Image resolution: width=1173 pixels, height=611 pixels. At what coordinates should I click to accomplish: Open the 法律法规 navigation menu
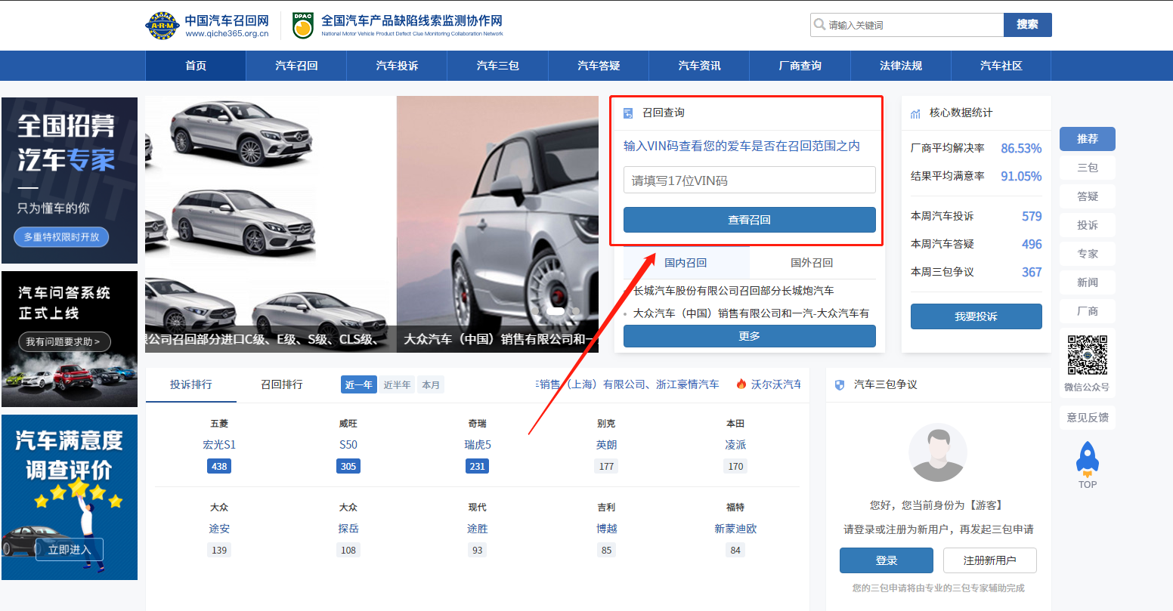tap(901, 66)
